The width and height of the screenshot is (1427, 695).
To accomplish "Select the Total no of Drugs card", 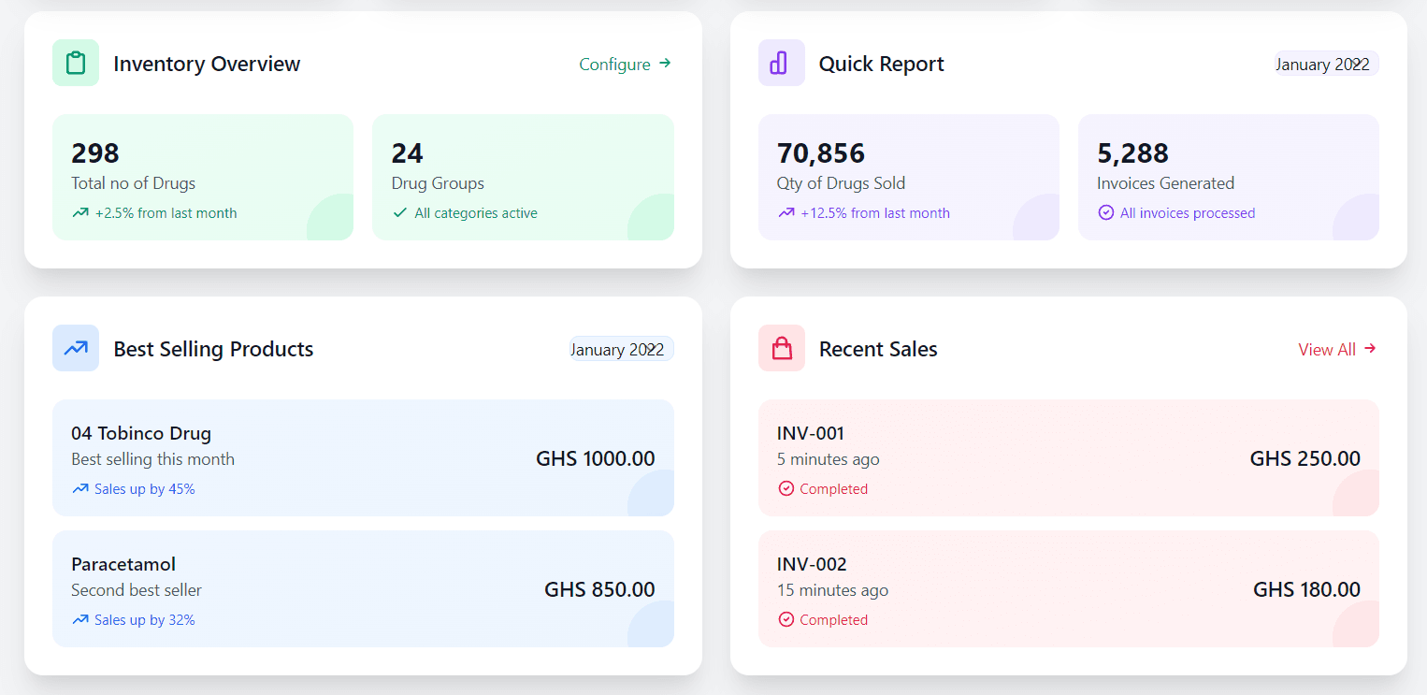I will click(x=203, y=178).
